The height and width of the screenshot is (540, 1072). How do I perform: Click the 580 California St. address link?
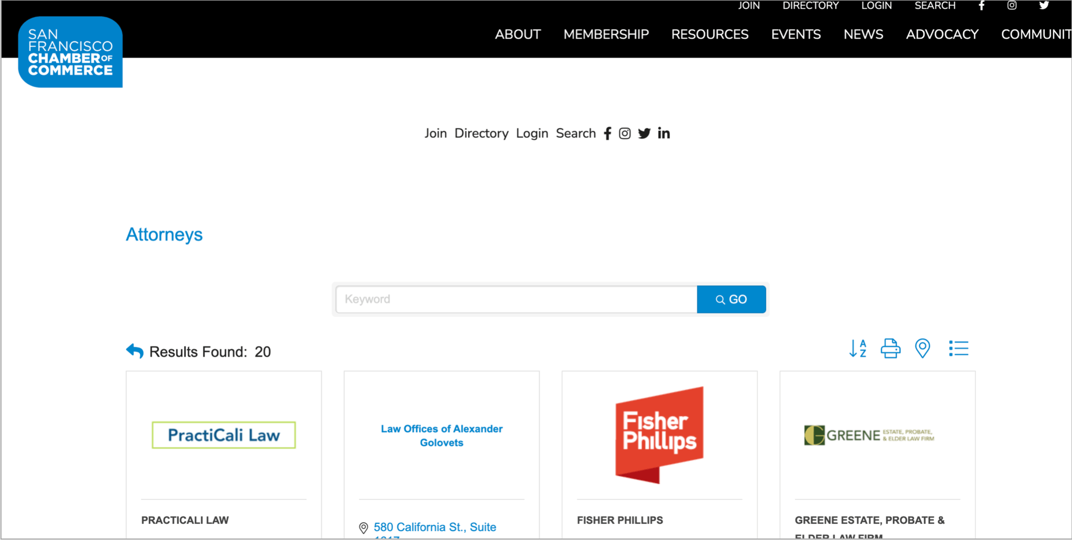434,527
